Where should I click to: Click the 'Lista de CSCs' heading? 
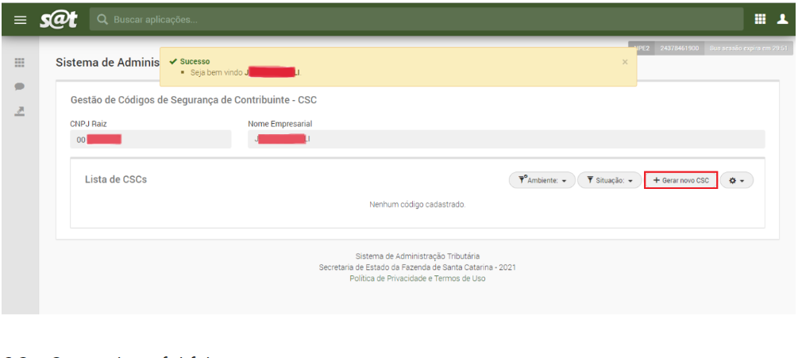(x=116, y=179)
